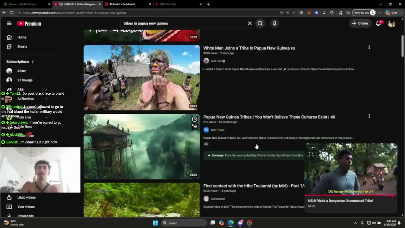Open Papua New Guinea Tribes 4K video title
This screenshot has width=405, height=228.
click(x=269, y=117)
